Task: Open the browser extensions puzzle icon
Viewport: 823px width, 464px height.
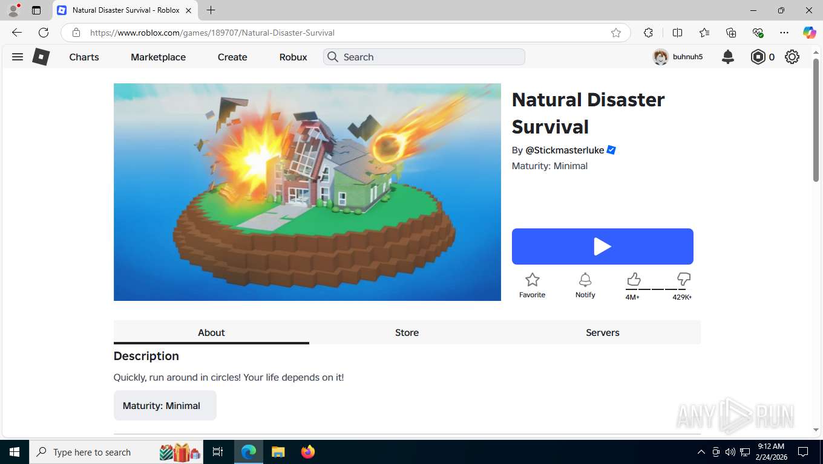Action: (648, 33)
